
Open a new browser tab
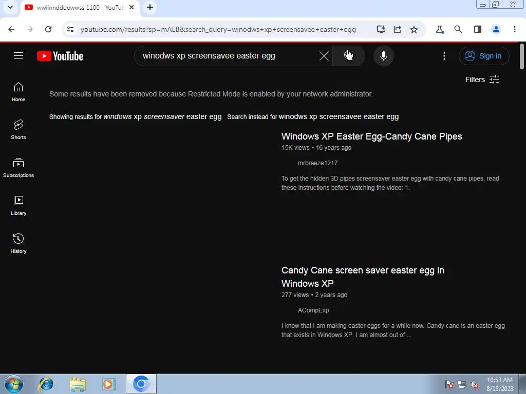tap(150, 7)
